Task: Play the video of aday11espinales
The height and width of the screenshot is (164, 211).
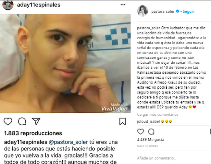Action: 65,63
